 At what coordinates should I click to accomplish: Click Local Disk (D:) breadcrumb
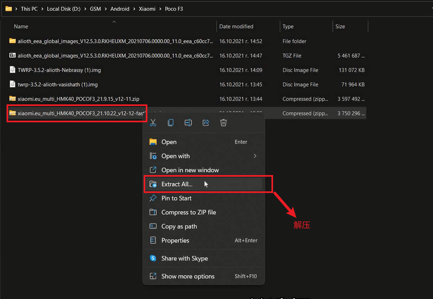click(64, 9)
